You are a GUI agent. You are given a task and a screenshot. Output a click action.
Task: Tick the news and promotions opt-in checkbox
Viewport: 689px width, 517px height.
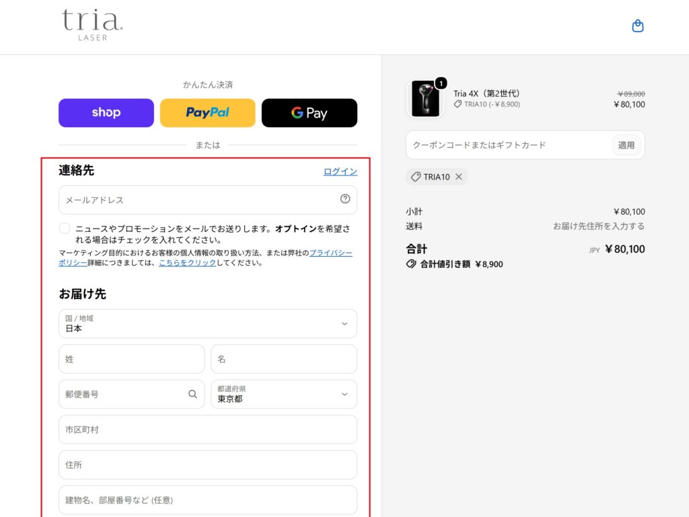[x=65, y=229]
